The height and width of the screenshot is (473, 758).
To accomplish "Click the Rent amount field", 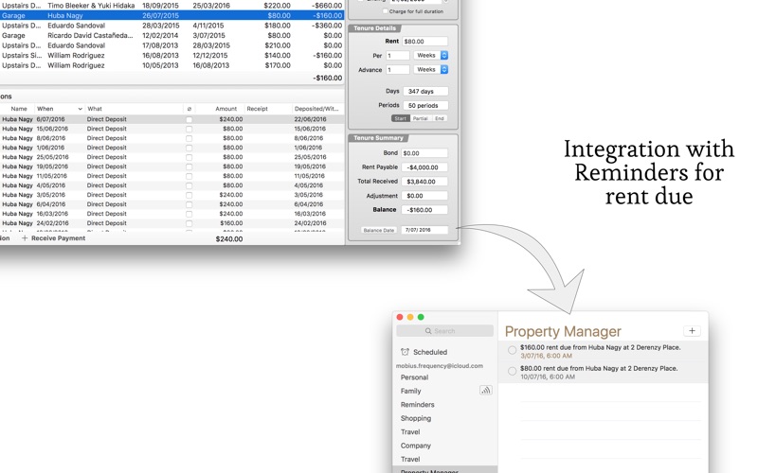I will click(x=424, y=42).
